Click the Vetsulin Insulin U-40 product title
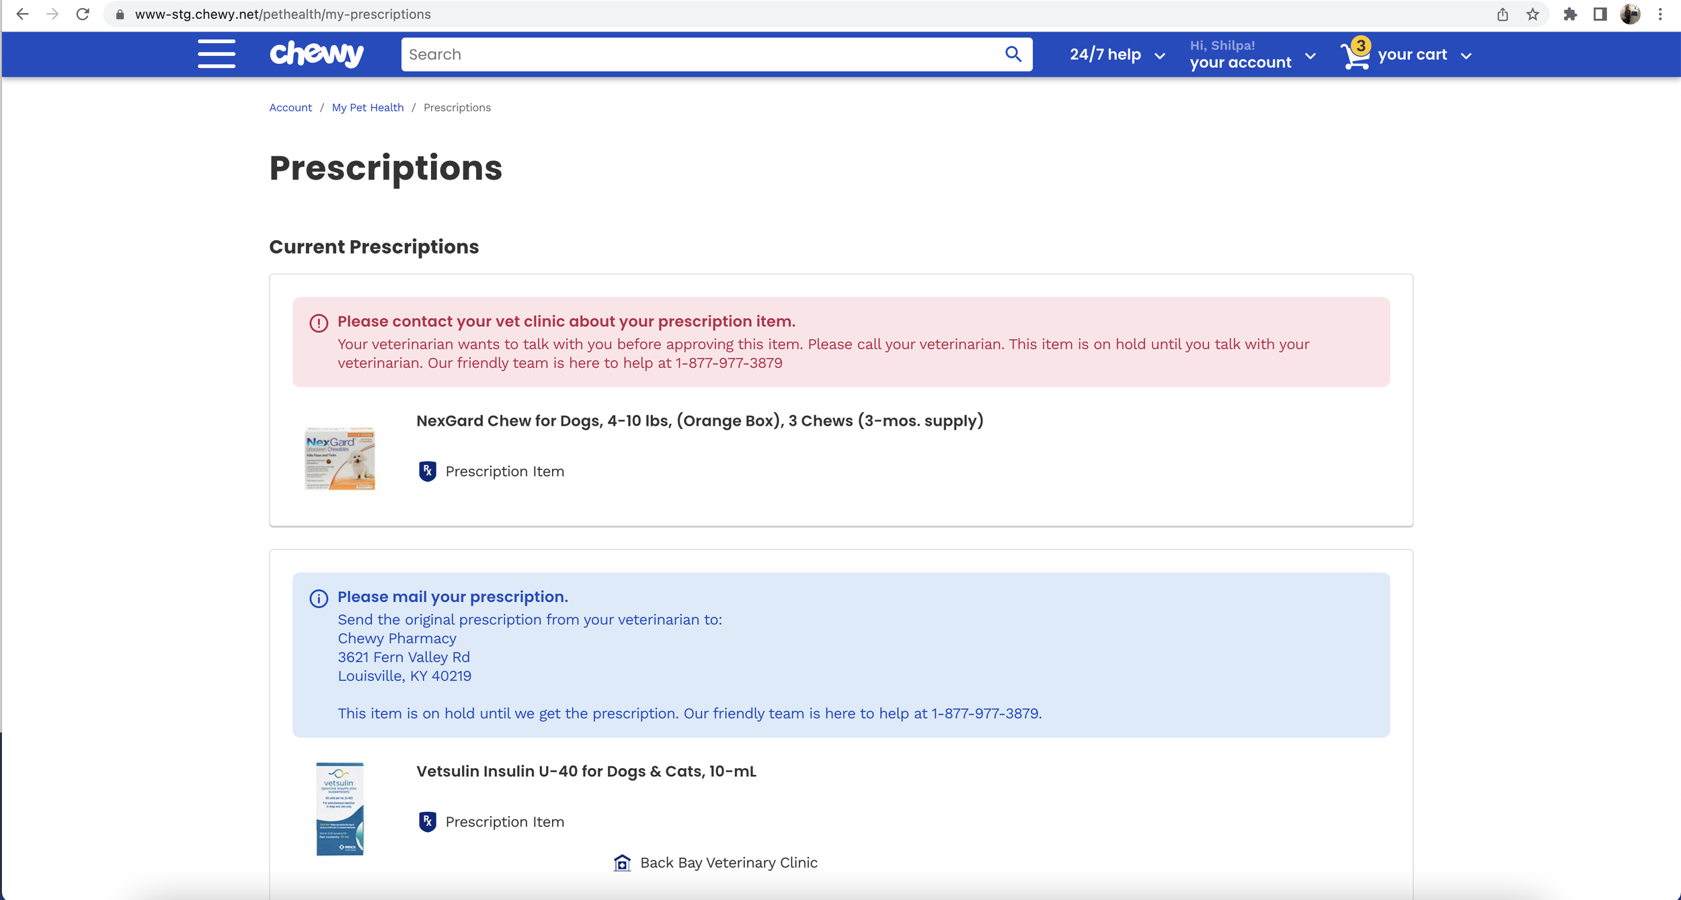The image size is (1681, 900). click(586, 772)
